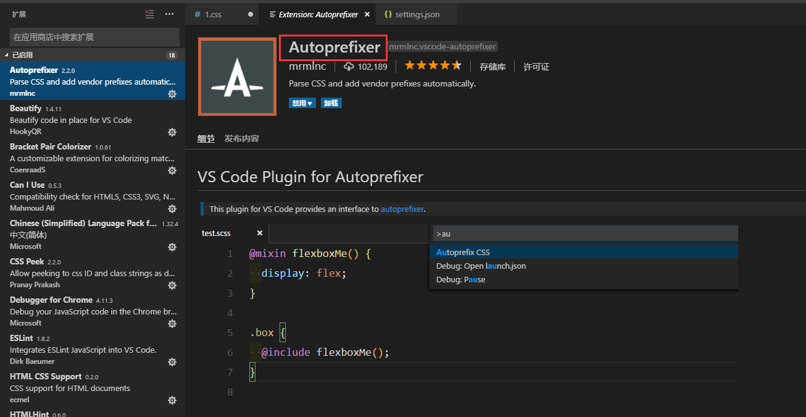Select test.scss tab in preview image
806x417 pixels.
pyautogui.click(x=216, y=233)
